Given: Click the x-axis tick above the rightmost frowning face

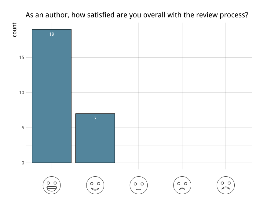Looking at the screenshot, I should coord(226,167).
